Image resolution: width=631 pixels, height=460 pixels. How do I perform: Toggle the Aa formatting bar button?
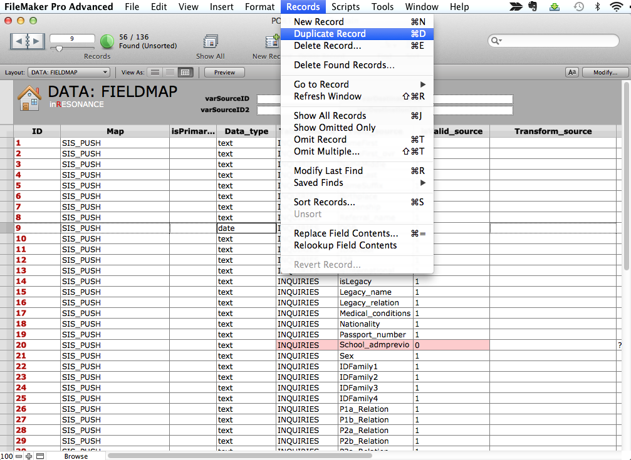(x=572, y=73)
